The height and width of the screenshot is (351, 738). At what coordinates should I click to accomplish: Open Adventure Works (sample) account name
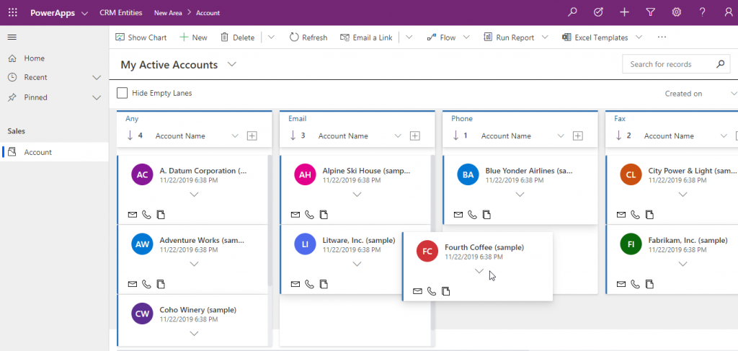coord(202,240)
